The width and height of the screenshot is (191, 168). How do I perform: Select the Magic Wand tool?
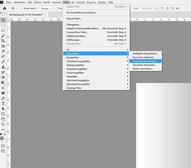3,35
